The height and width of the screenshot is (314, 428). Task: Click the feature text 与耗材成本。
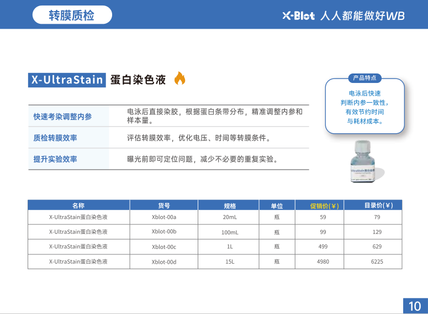click(364, 121)
